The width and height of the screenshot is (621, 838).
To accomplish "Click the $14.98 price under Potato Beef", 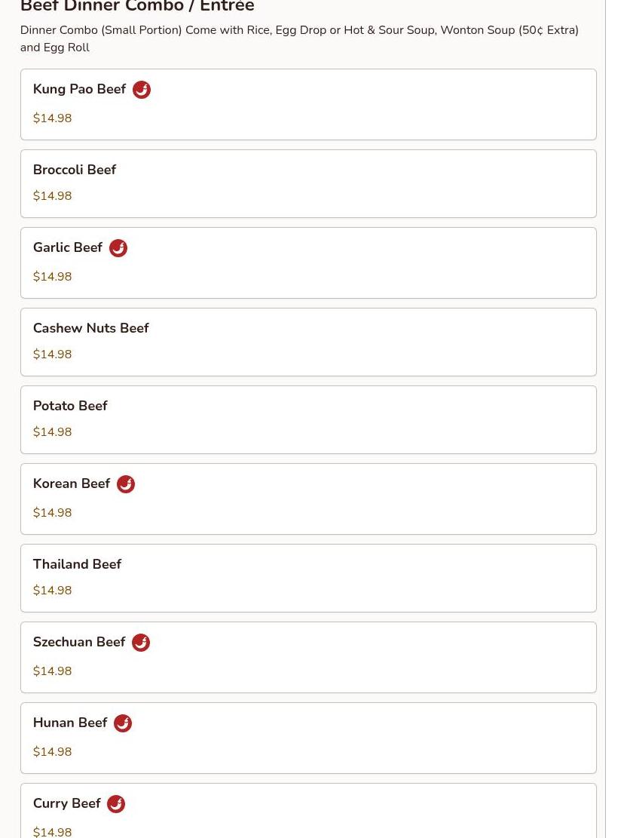I will coord(52,432).
